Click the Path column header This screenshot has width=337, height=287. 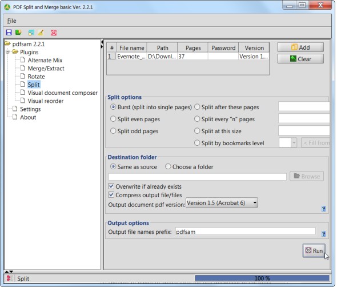tap(162, 48)
